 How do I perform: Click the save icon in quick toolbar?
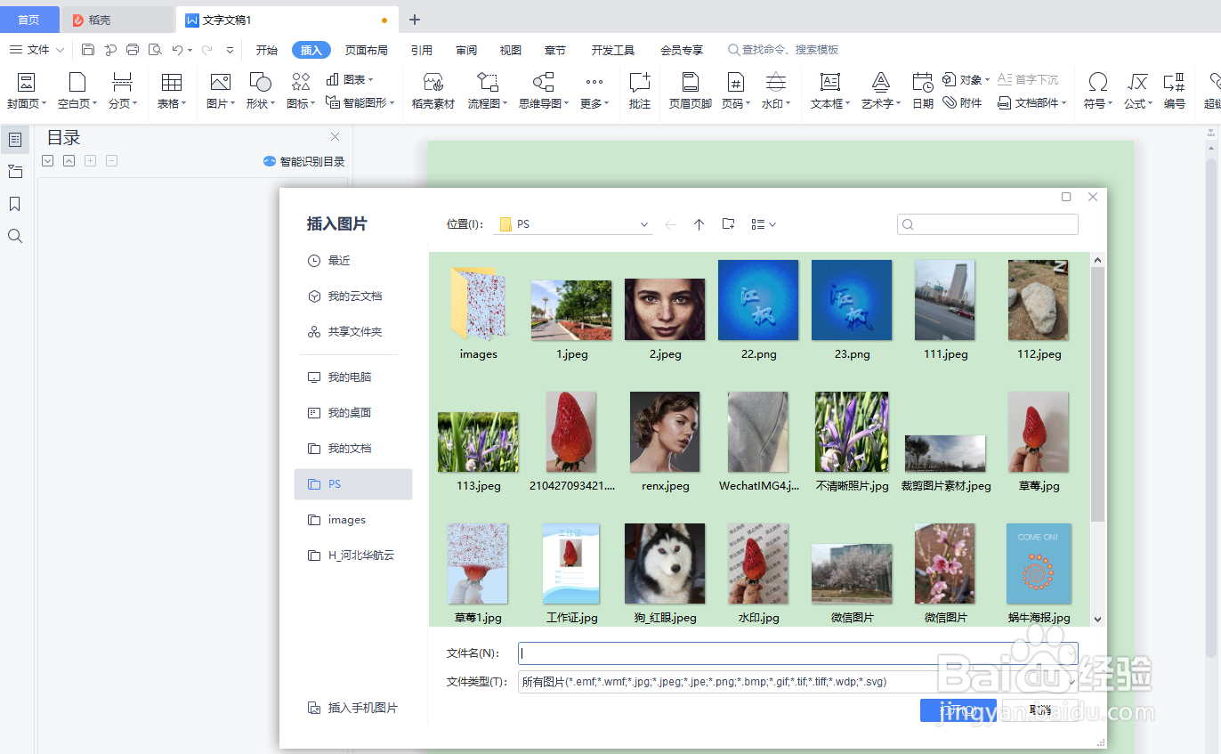tap(88, 50)
